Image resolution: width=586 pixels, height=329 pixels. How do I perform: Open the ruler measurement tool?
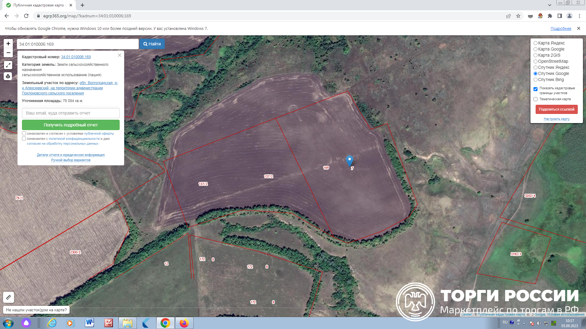click(x=9, y=297)
